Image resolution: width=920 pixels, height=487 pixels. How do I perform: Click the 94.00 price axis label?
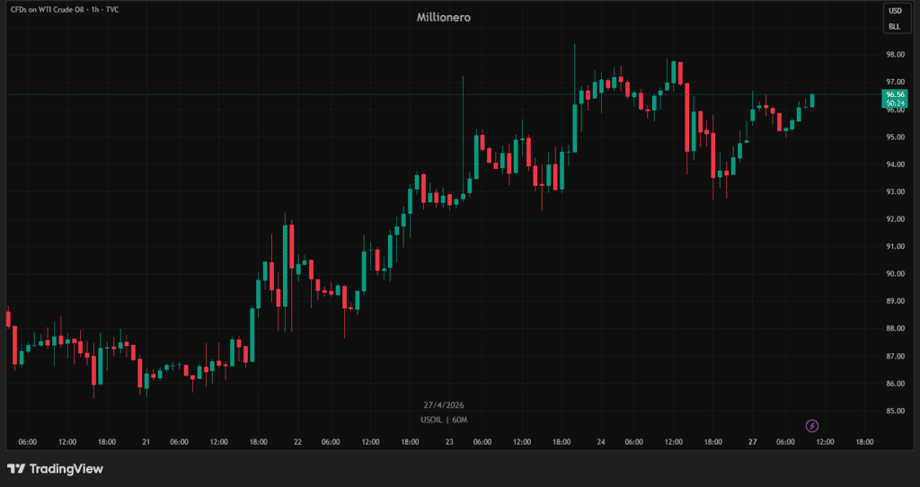pos(894,164)
